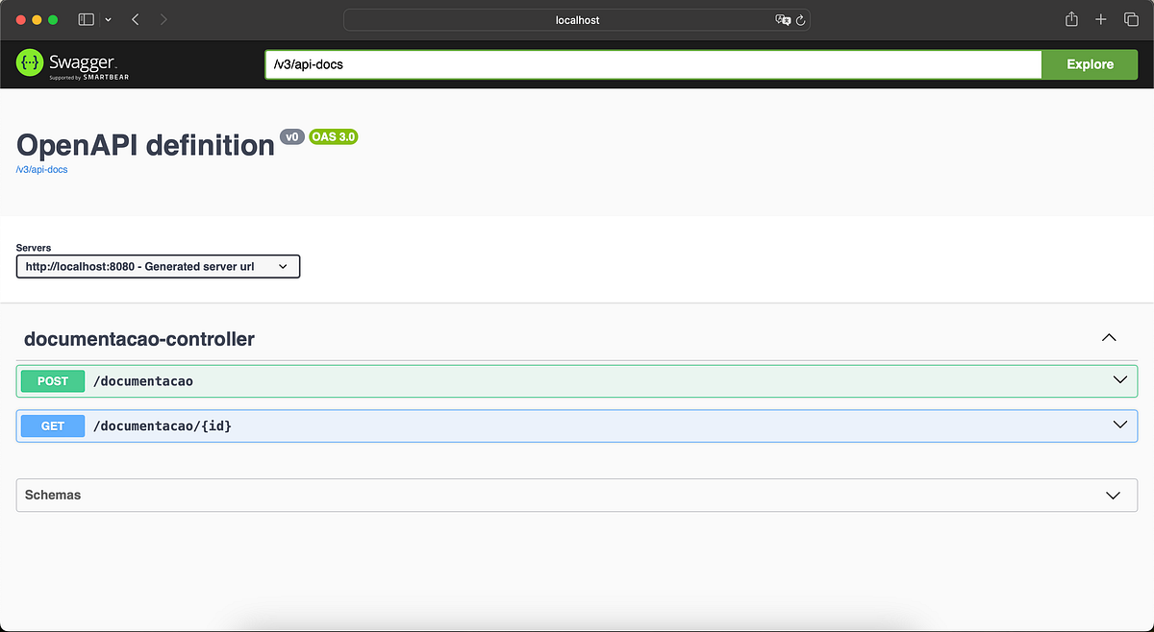This screenshot has height=632, width=1154.
Task: Open the Servers selection dropdown
Action: point(157,266)
